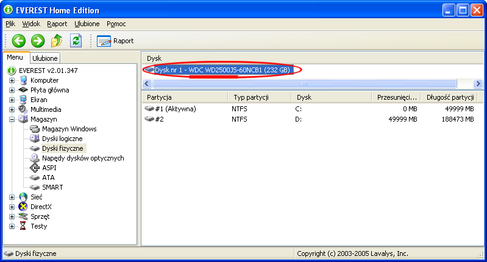Image resolution: width=487 pixels, height=262 pixels.
Task: Expand the Ekran tree node
Action: click(x=12, y=100)
